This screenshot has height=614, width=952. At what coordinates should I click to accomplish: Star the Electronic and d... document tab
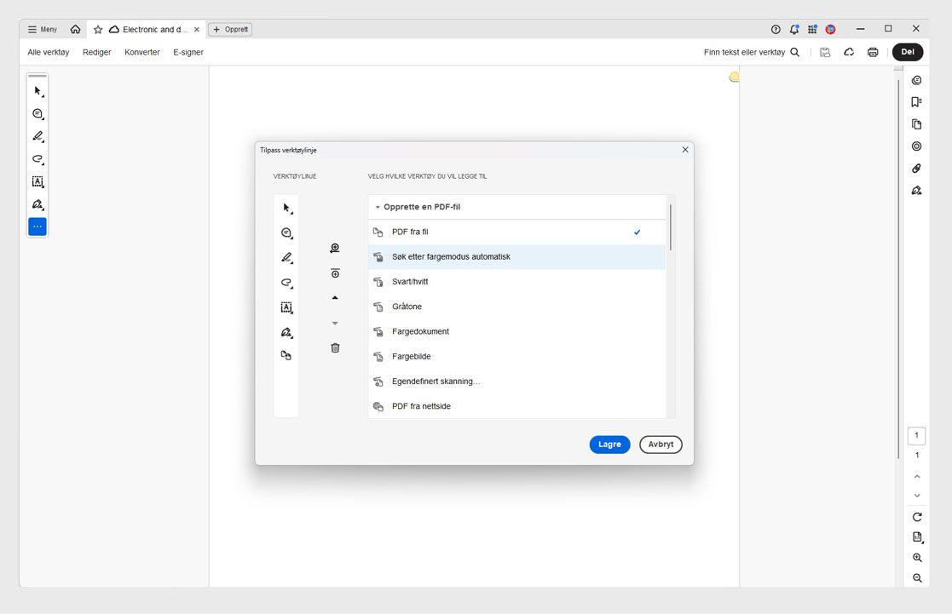(98, 29)
